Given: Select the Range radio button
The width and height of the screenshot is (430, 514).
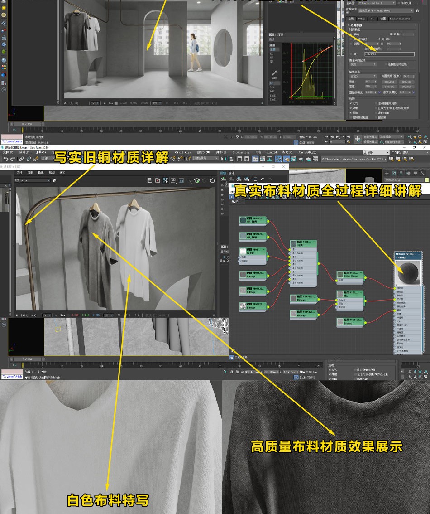Looking at the screenshot, I should point(351,44).
